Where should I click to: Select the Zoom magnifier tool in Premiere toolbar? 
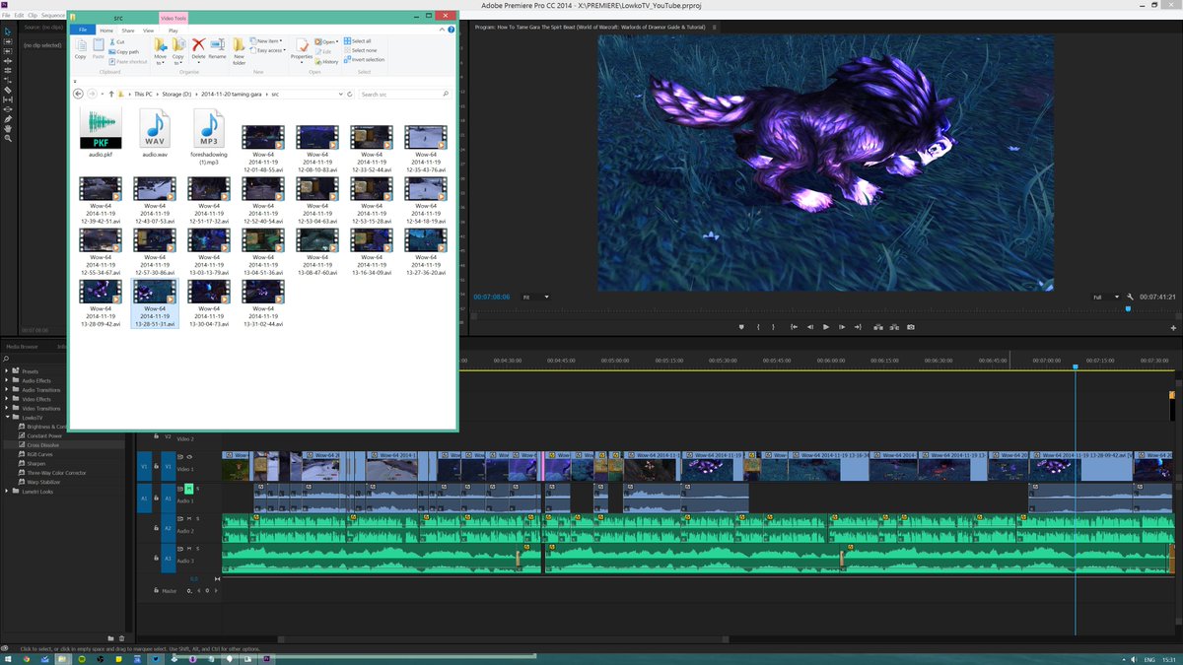(x=8, y=139)
